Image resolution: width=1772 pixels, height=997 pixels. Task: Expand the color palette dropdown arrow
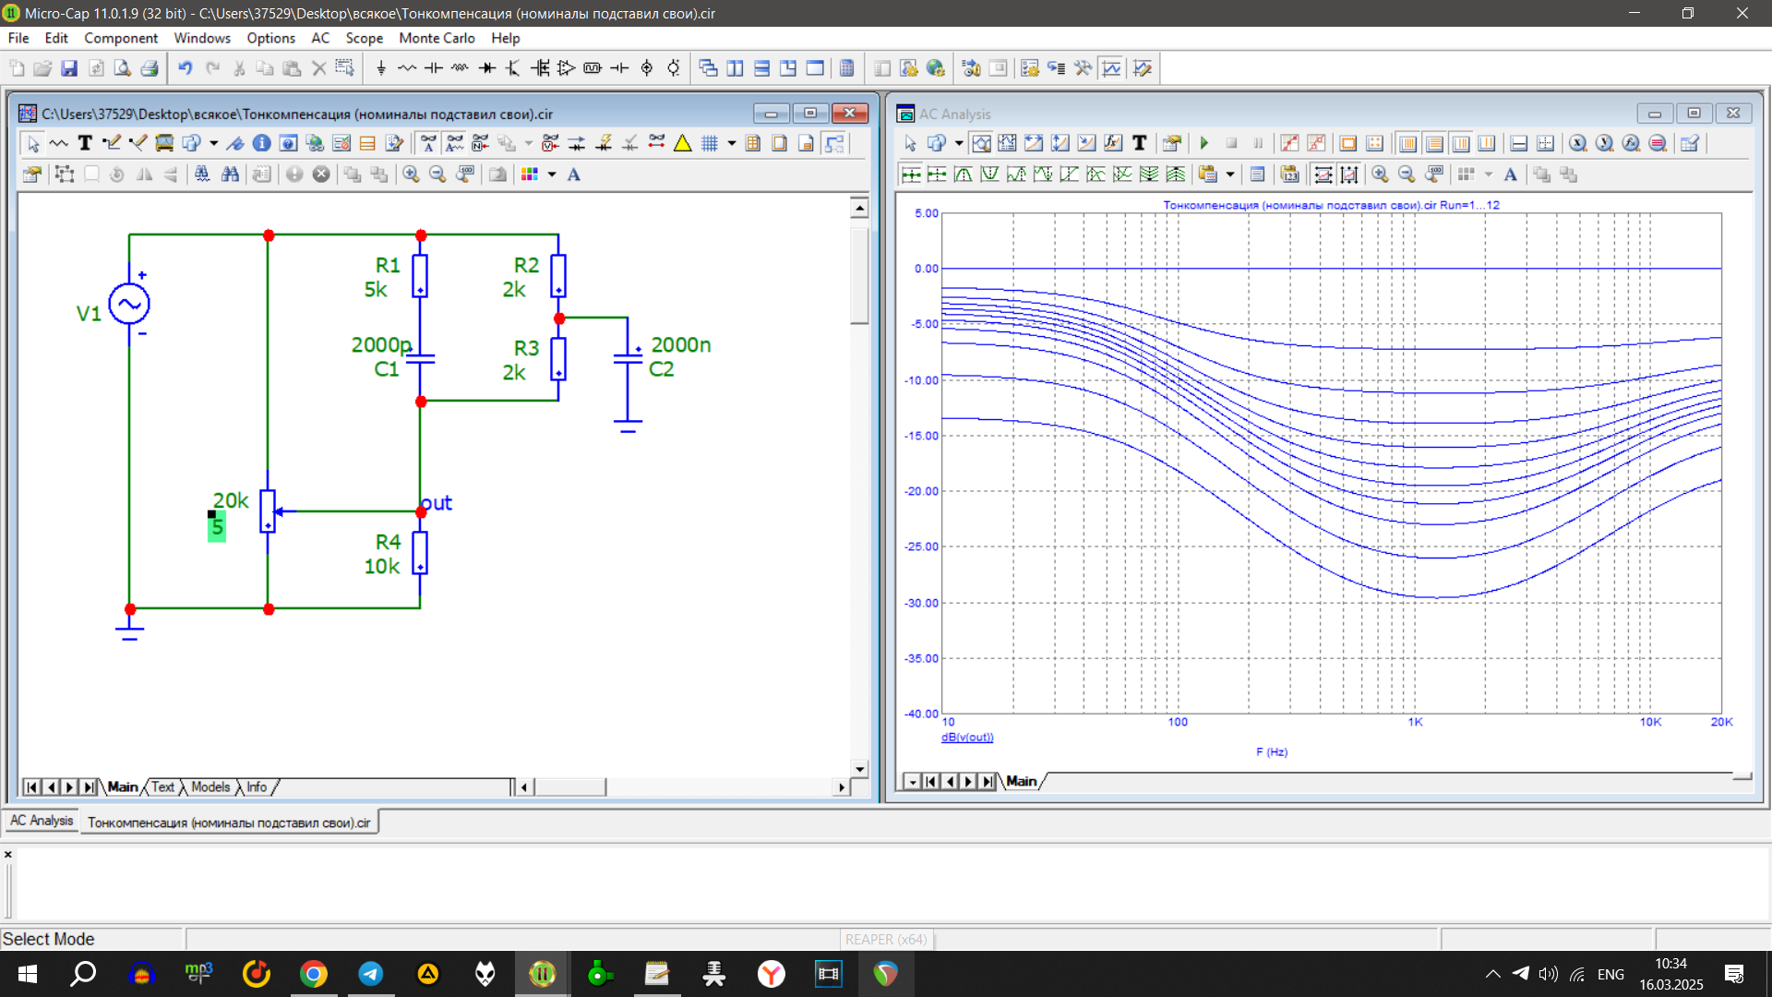(x=552, y=174)
